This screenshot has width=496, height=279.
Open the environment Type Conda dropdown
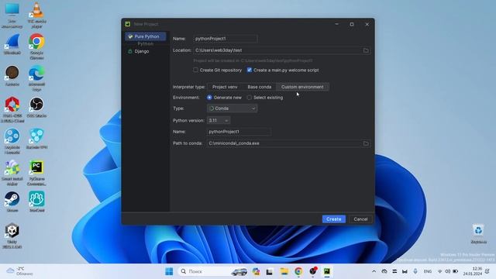[x=232, y=108]
